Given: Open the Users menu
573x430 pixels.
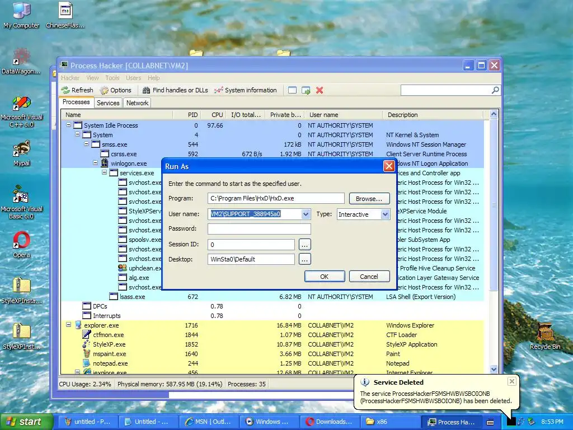Looking at the screenshot, I should [133, 78].
